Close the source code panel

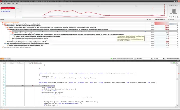click(179, 61)
